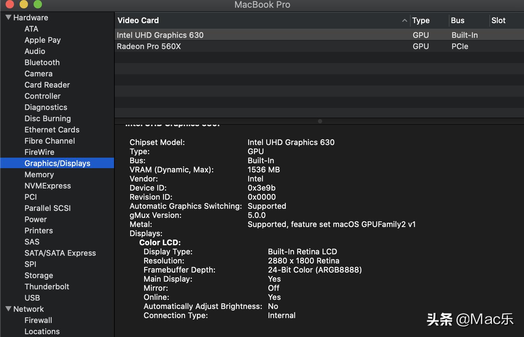Open the Memory hardware section
524x337 pixels.
point(39,174)
